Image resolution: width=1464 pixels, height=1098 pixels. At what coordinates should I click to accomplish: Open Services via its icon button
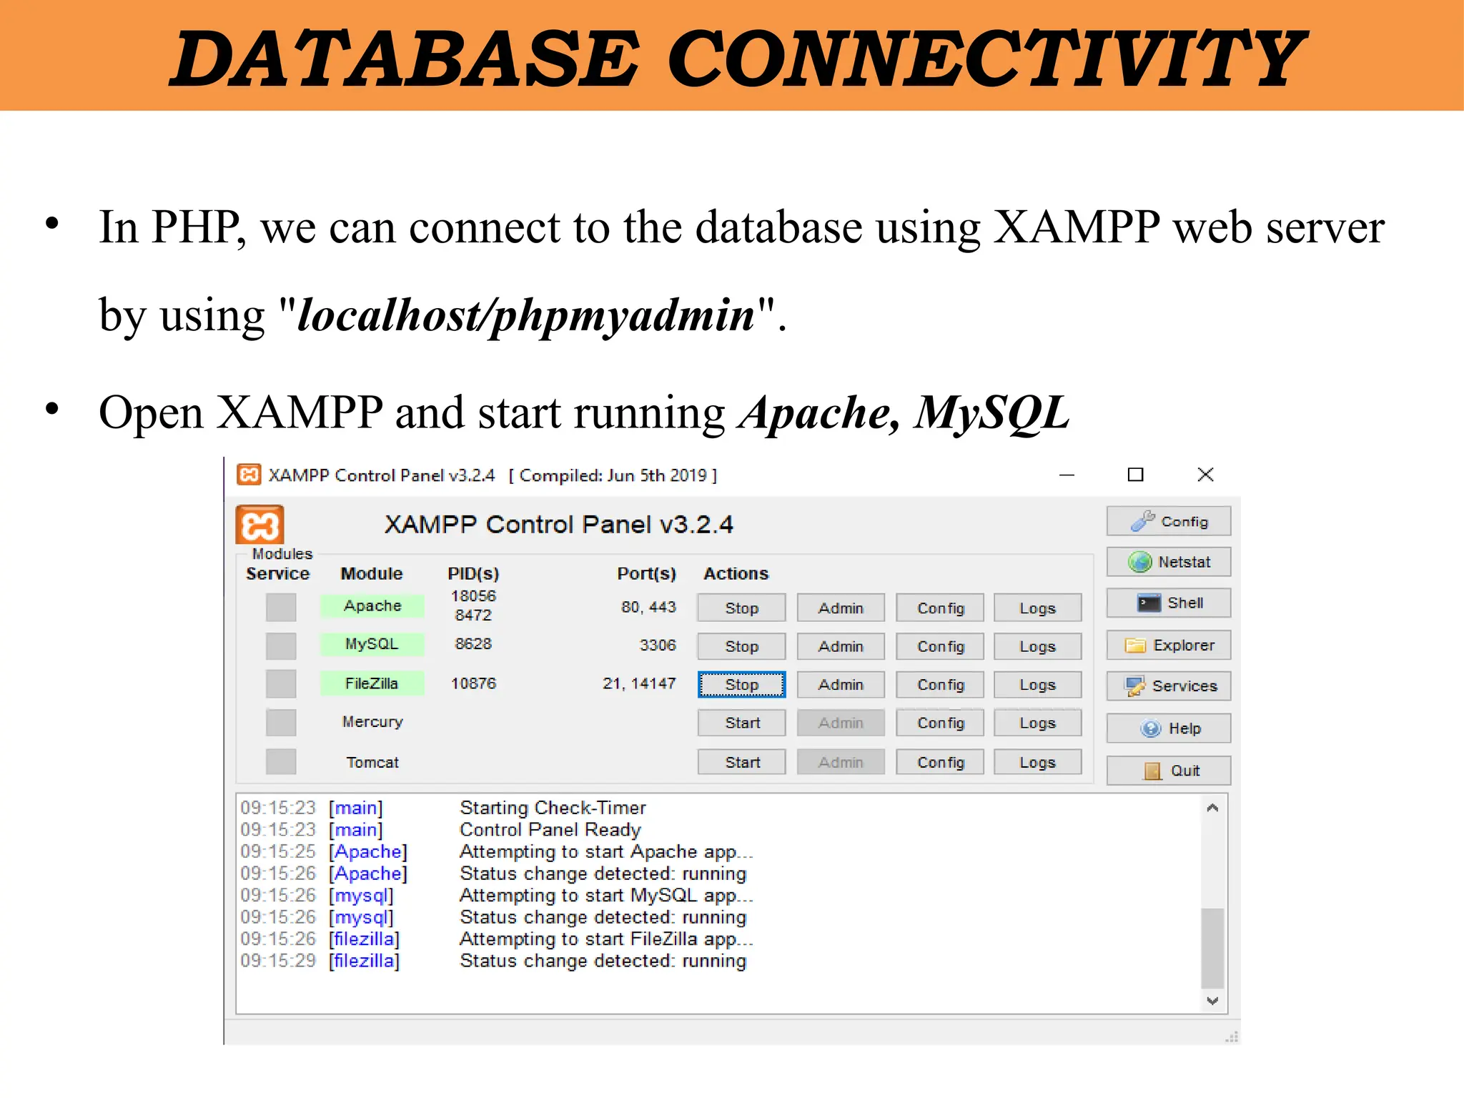pyautogui.click(x=1168, y=686)
